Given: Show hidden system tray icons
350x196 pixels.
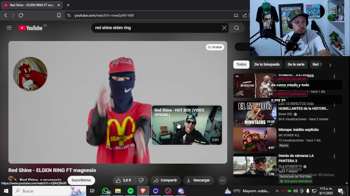Looking at the screenshot, I should (277, 191).
